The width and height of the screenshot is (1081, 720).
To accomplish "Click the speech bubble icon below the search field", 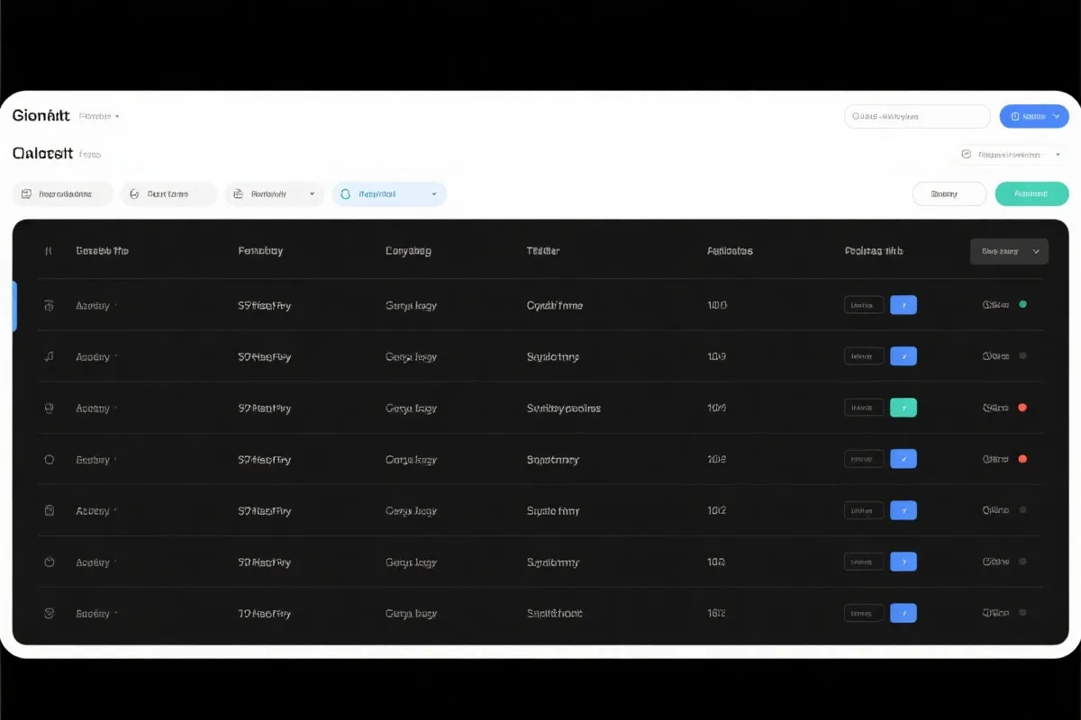I will point(966,154).
